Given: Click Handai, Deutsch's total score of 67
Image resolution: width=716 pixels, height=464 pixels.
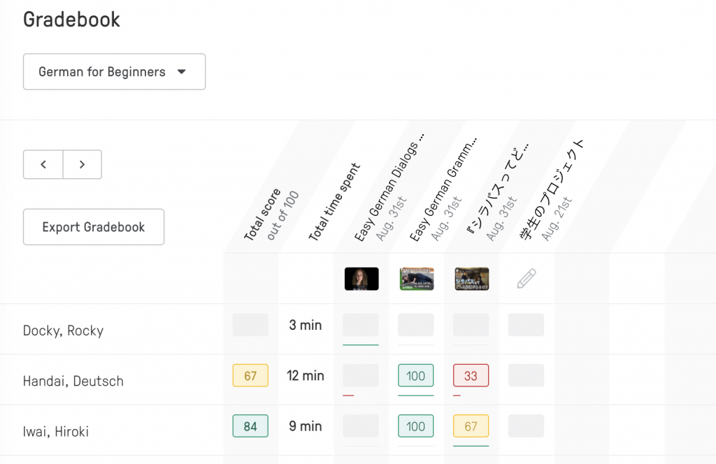Looking at the screenshot, I should point(250,375).
